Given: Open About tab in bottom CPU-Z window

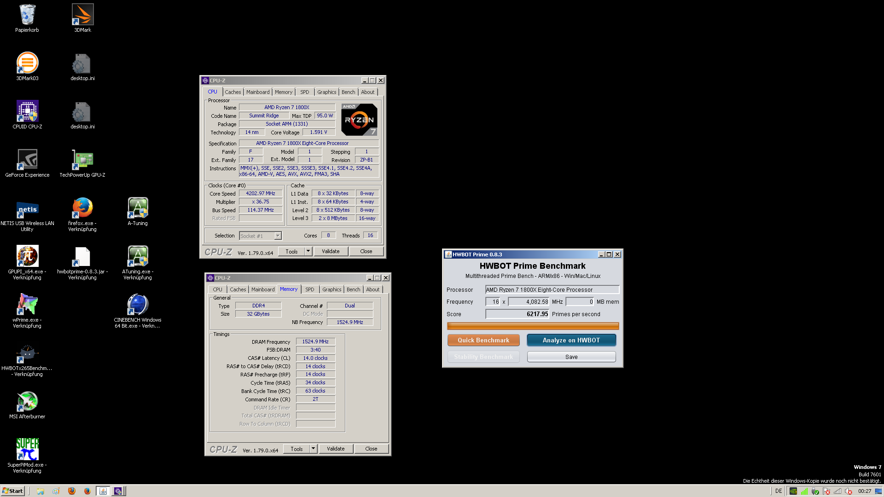Looking at the screenshot, I should click(x=373, y=289).
